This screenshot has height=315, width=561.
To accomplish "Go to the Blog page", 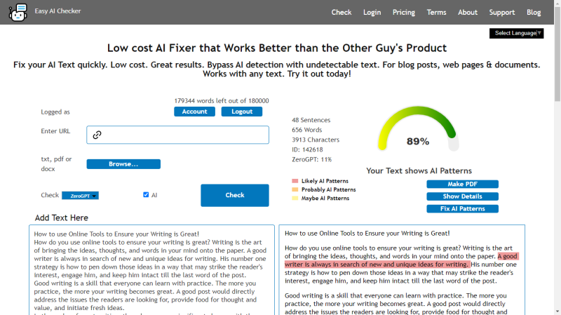I will tap(534, 13).
